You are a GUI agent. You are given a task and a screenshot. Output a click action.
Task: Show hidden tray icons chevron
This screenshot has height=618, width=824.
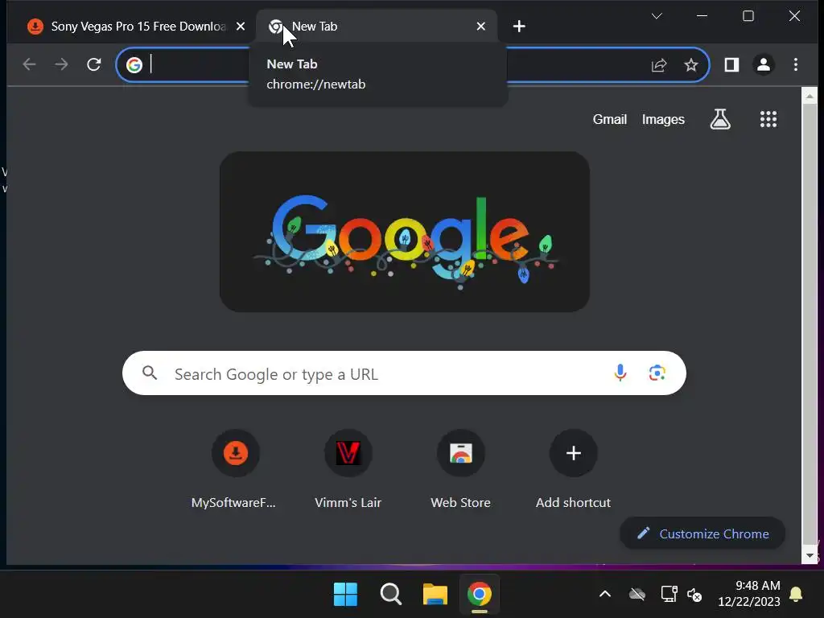(x=605, y=595)
